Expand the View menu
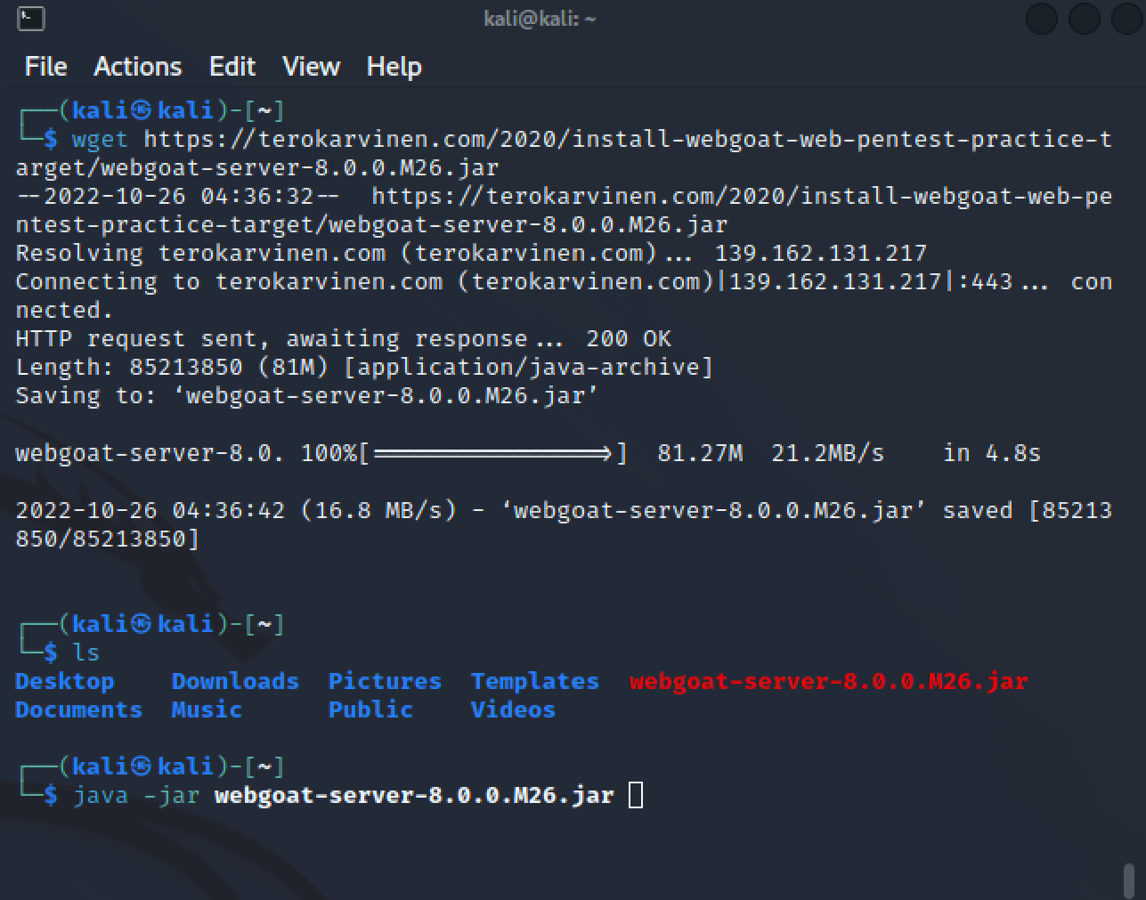This screenshot has height=900, width=1146. click(x=311, y=67)
